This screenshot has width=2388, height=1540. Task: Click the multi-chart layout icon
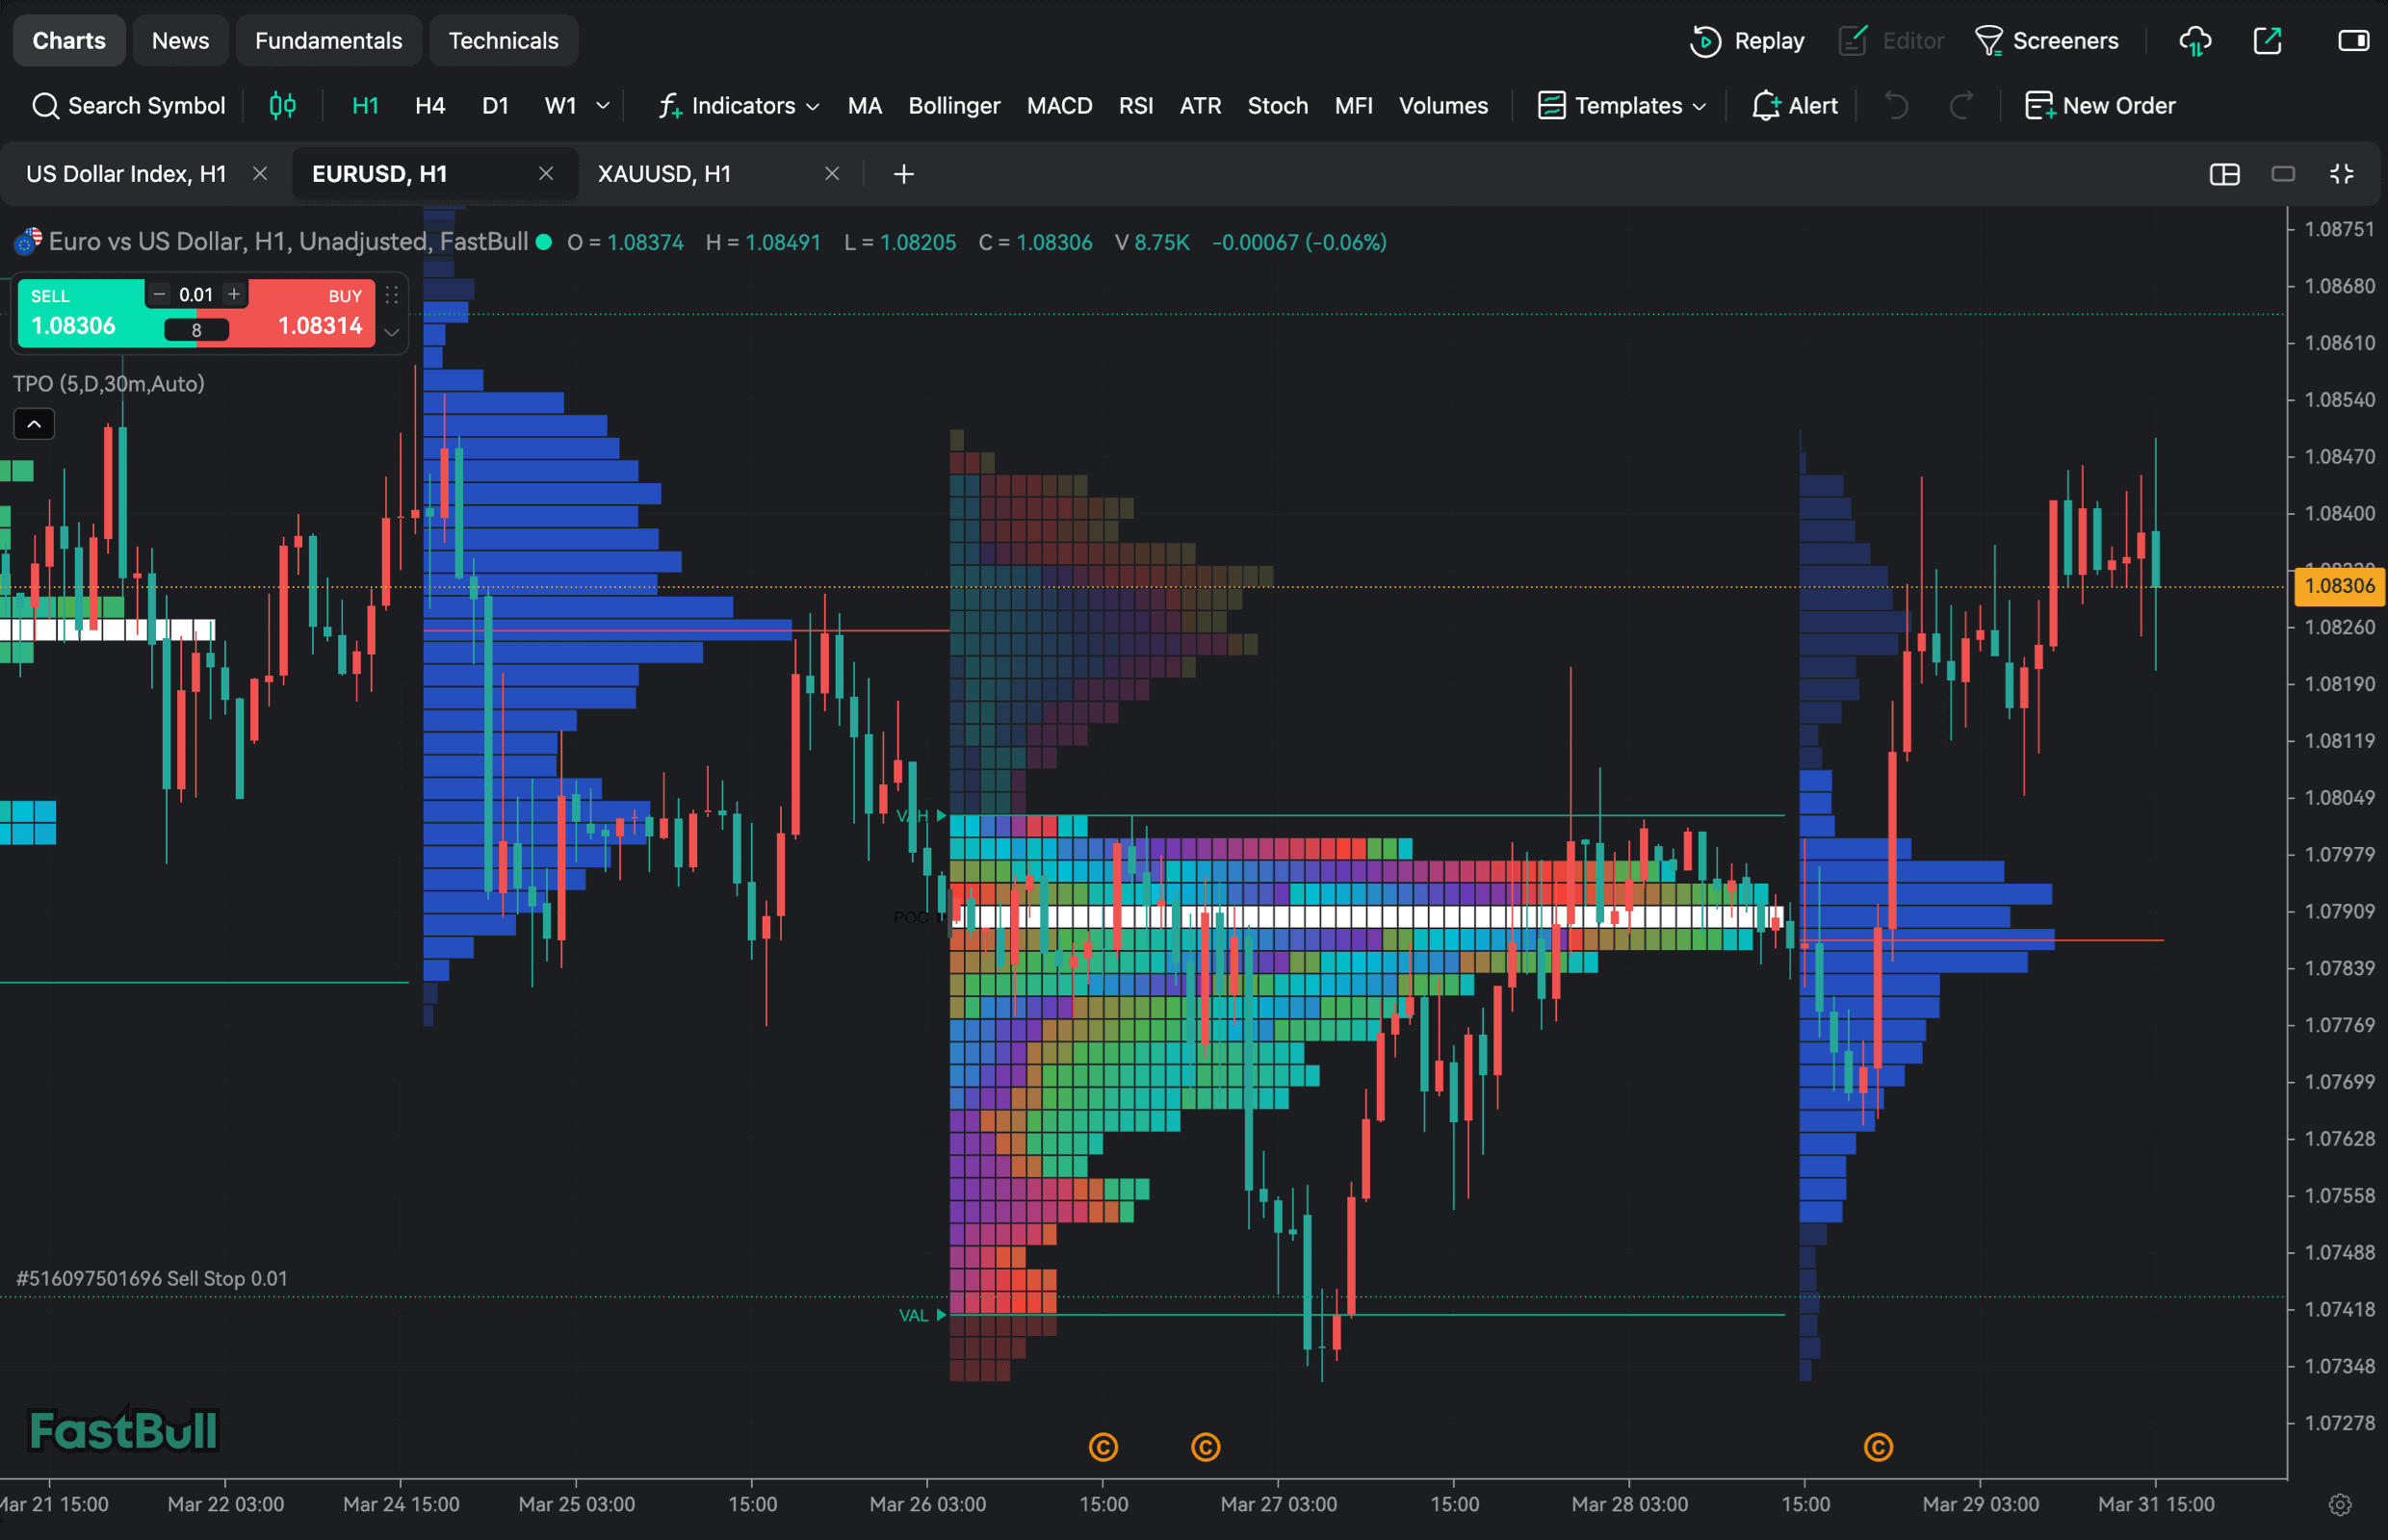pos(2224,174)
